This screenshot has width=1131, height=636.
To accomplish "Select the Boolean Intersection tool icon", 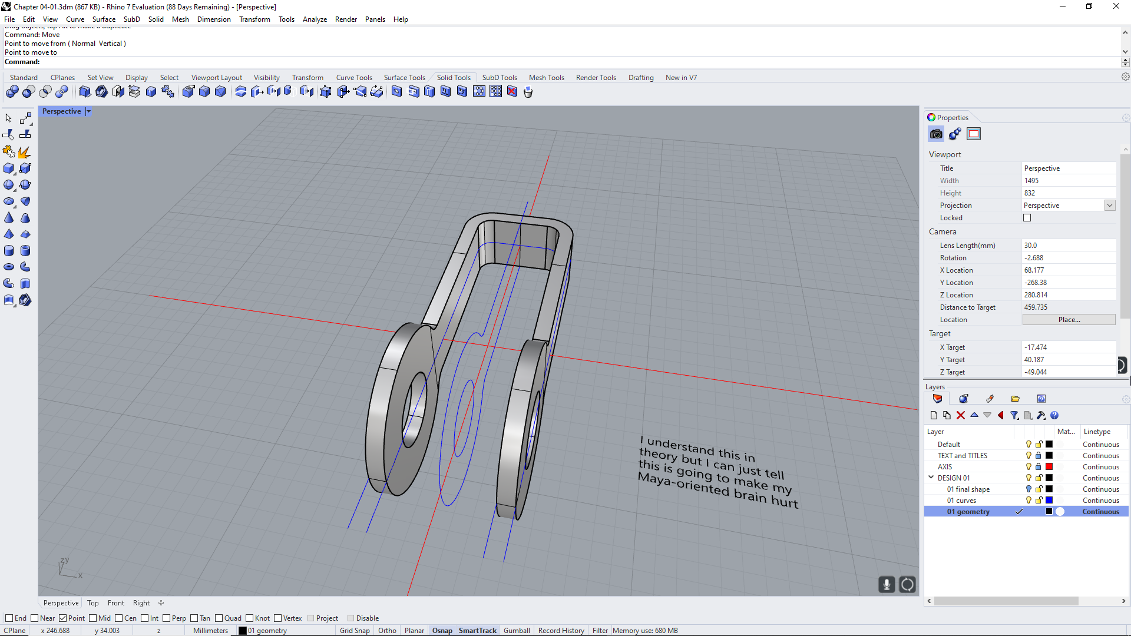I will (x=45, y=91).
